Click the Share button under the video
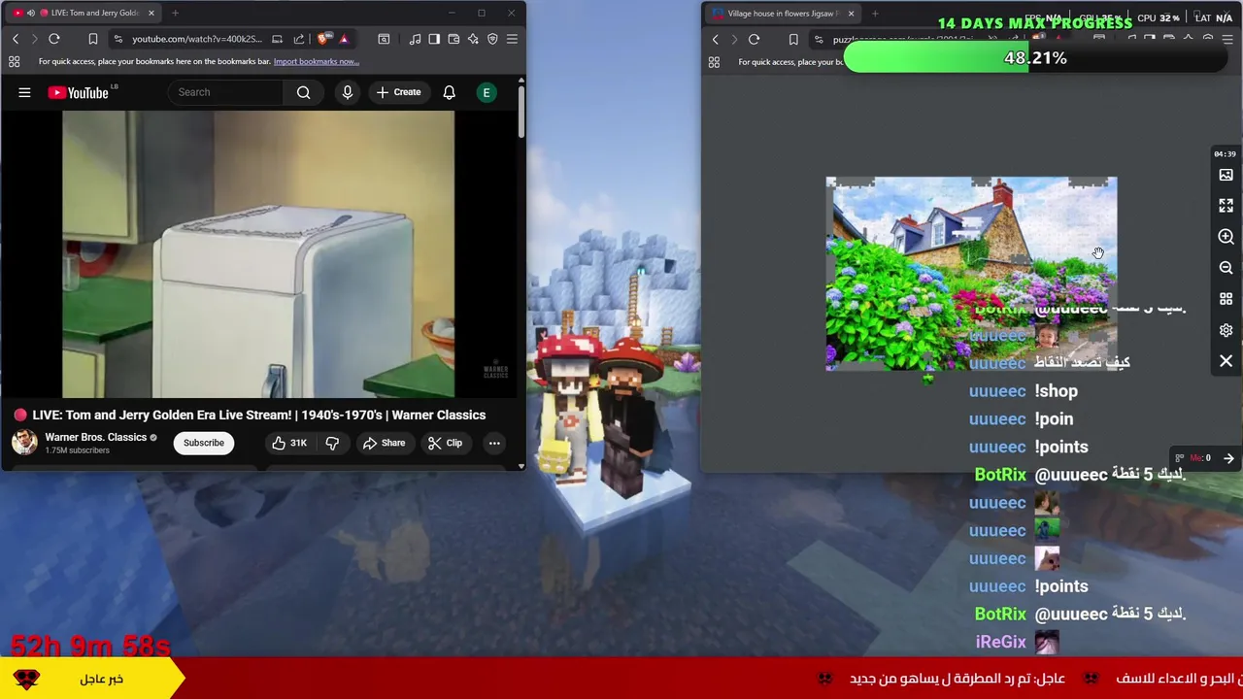The image size is (1243, 699). [x=384, y=443]
